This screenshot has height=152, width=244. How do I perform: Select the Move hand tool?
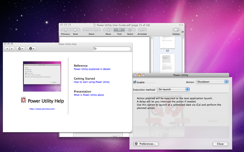point(108,30)
